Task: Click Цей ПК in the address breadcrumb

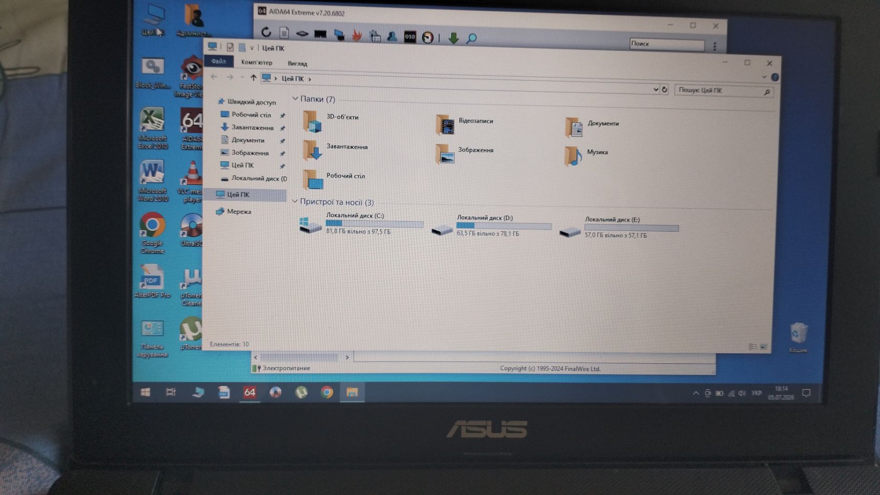Action: 292,79
